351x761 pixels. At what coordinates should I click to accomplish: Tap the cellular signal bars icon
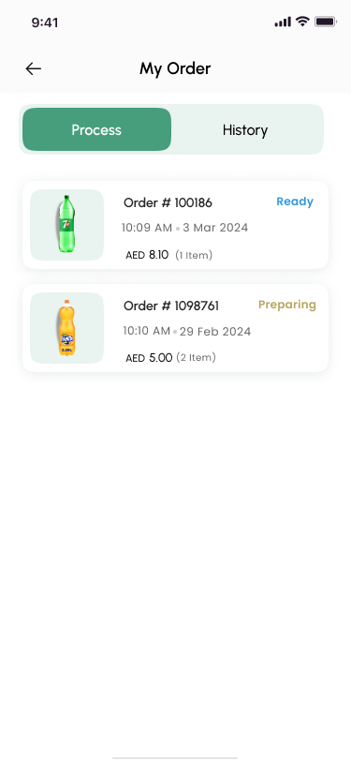click(283, 22)
